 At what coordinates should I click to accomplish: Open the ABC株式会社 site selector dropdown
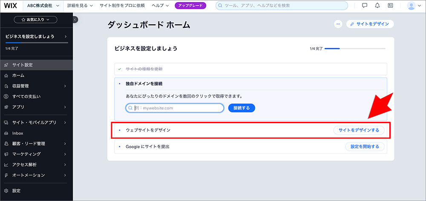coord(43,6)
